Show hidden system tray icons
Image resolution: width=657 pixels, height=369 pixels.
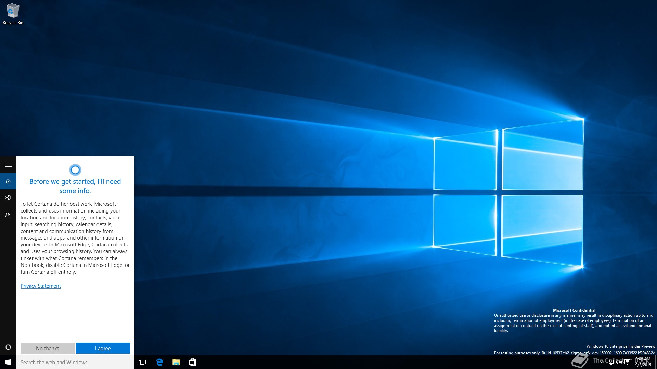[602, 362]
